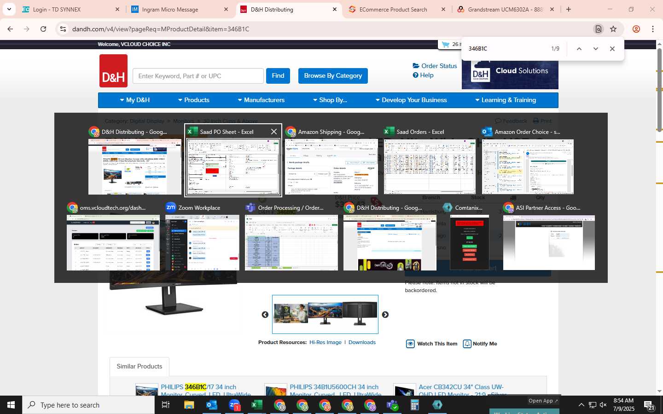663x414 pixels.
Task: Close the find-in-page bar
Action: 612,49
